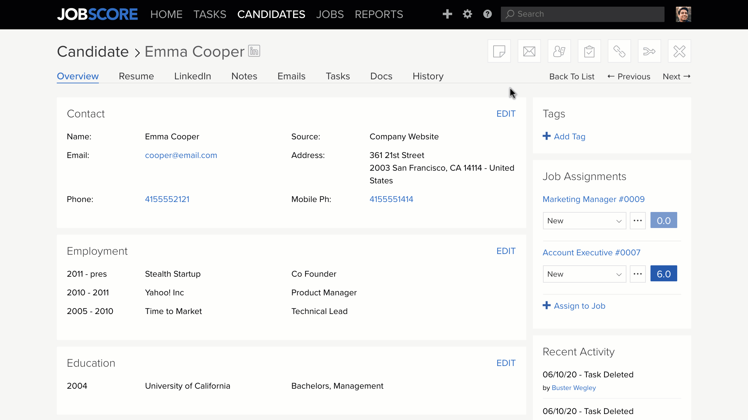Go to Previous candidate
748x420 pixels.
pyautogui.click(x=629, y=77)
